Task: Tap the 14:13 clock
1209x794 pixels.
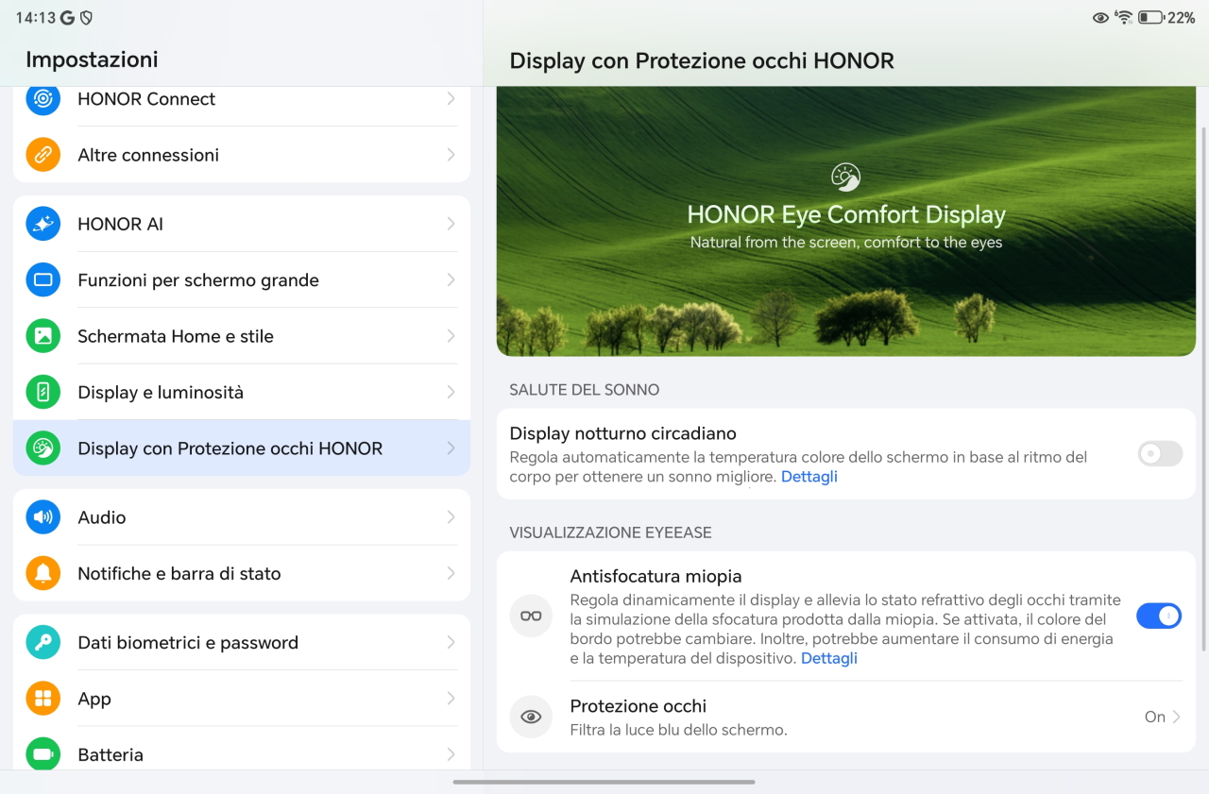Action: coord(34,17)
